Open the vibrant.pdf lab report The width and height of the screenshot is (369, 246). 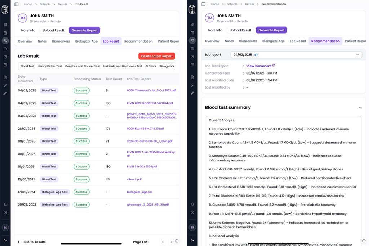(x=134, y=179)
